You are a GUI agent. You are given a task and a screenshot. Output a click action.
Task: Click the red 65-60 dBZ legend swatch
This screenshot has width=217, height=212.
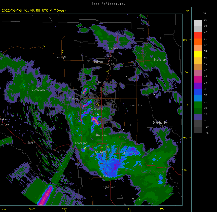coord(198,36)
